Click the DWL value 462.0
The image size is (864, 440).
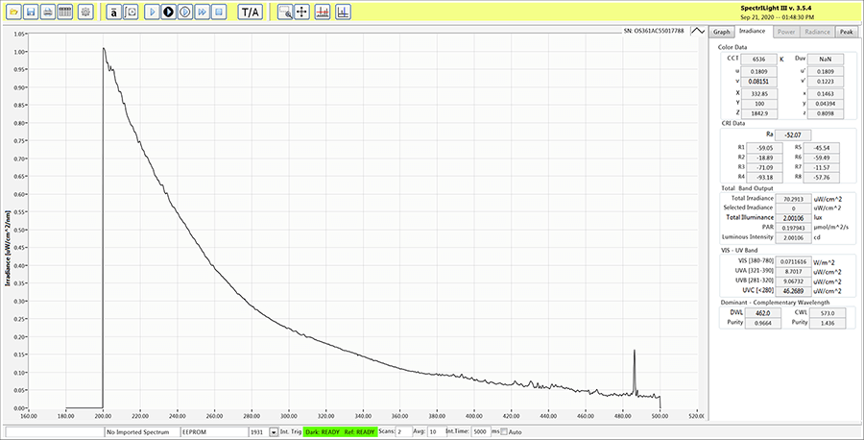click(763, 313)
